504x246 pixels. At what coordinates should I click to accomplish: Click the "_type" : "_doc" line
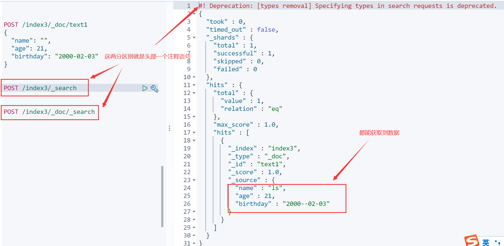(258, 156)
